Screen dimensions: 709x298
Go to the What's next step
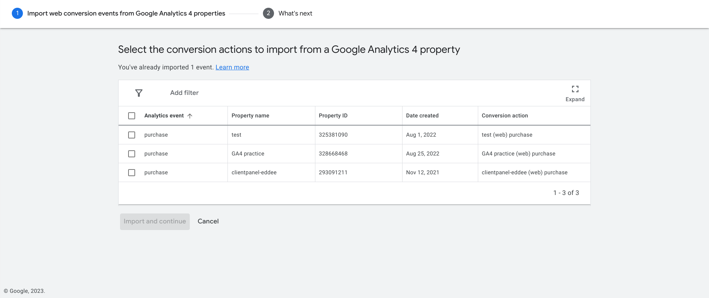click(x=295, y=13)
